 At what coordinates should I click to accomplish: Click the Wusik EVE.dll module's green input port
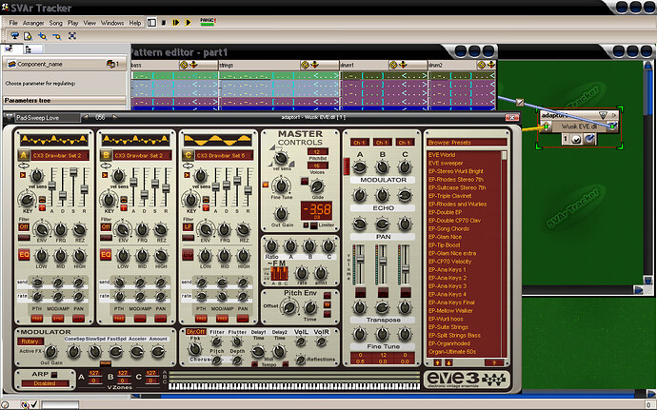click(546, 126)
